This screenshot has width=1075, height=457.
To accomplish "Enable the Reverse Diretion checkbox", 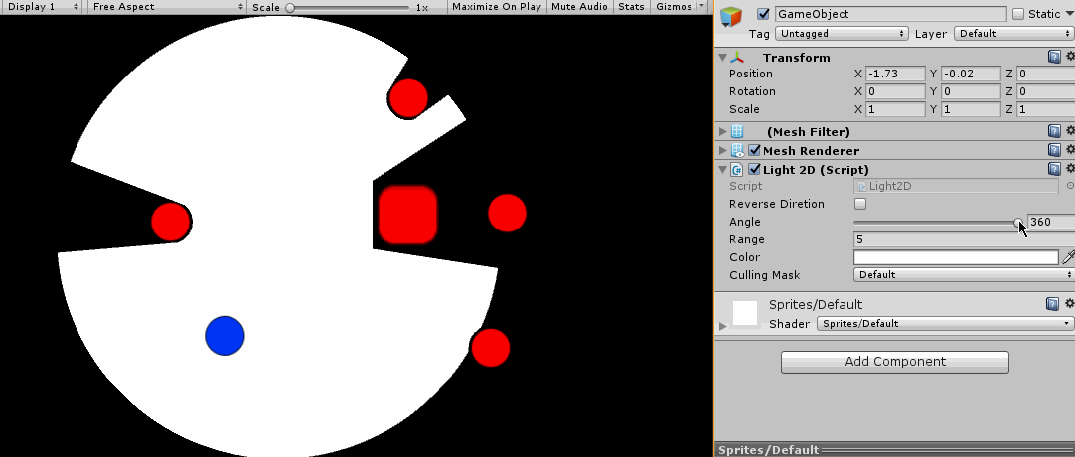I will (860, 204).
